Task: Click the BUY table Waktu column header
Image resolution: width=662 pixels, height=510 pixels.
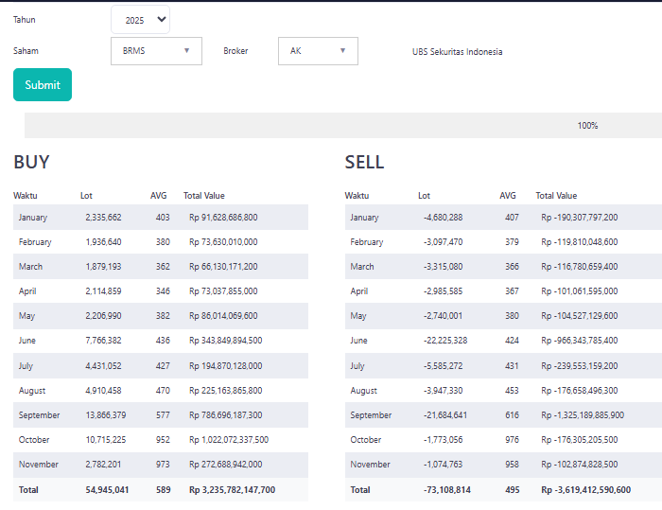Action: [x=26, y=196]
